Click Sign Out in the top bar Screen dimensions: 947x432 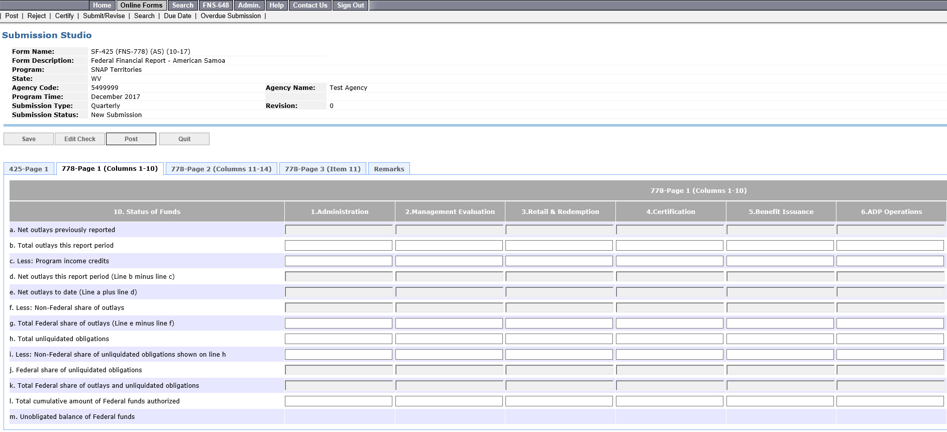(x=350, y=5)
